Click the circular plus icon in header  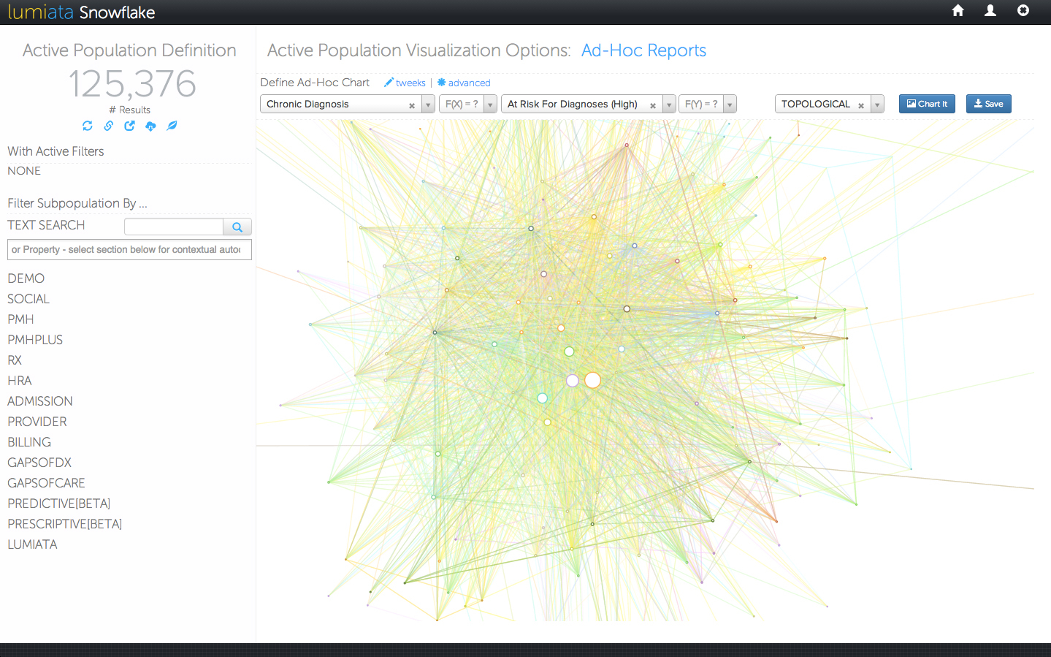[1023, 10]
